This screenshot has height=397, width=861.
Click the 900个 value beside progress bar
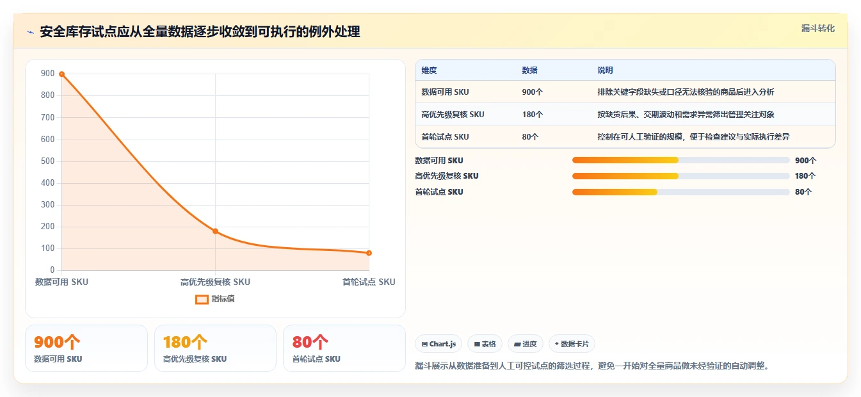[805, 161]
